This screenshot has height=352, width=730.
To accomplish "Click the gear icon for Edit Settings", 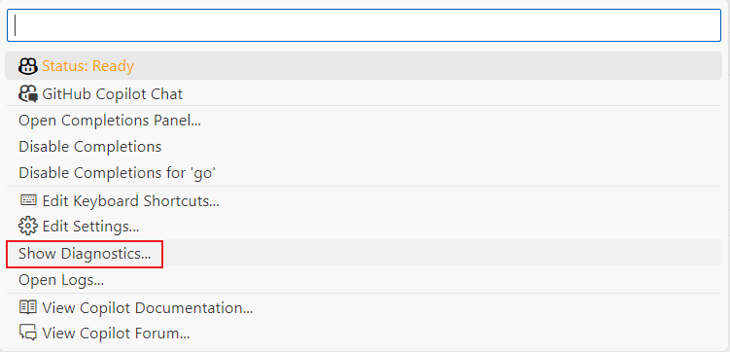I will point(28,227).
